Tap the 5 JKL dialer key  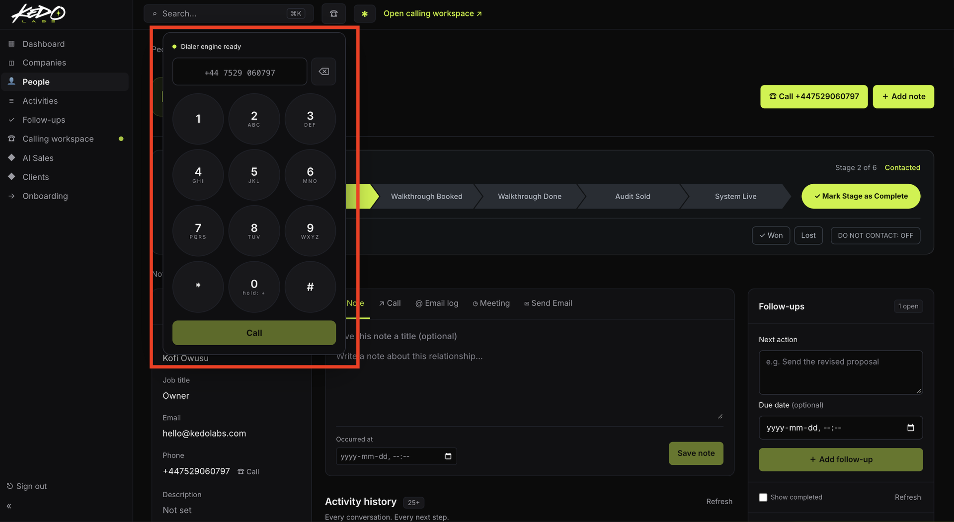254,175
